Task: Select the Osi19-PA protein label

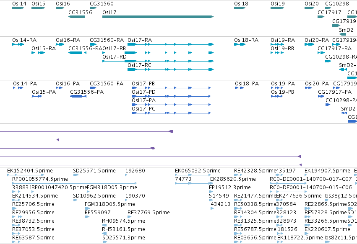Action: coord(283,84)
